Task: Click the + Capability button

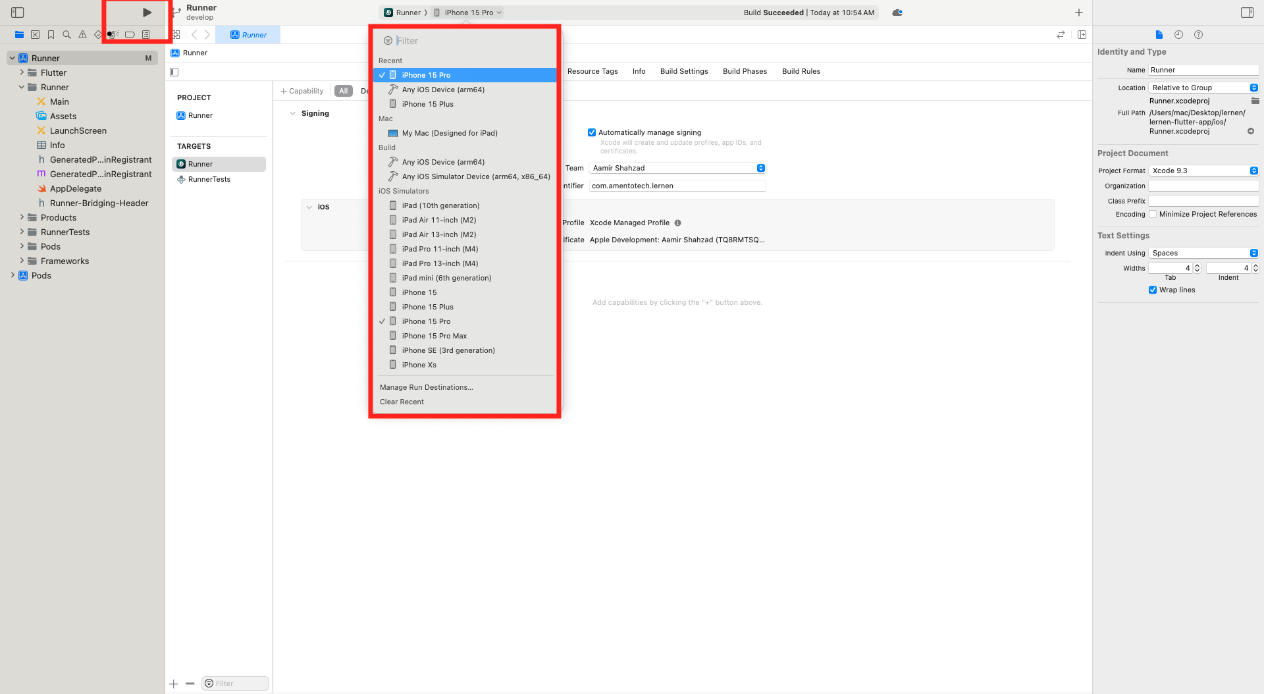Action: pyautogui.click(x=302, y=91)
